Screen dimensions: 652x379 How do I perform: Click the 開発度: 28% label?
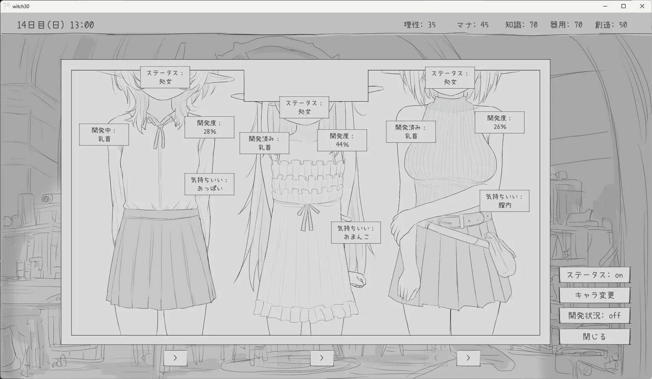click(x=209, y=127)
